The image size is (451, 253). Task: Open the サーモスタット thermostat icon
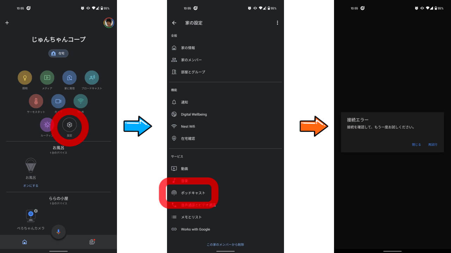pyautogui.click(x=36, y=101)
